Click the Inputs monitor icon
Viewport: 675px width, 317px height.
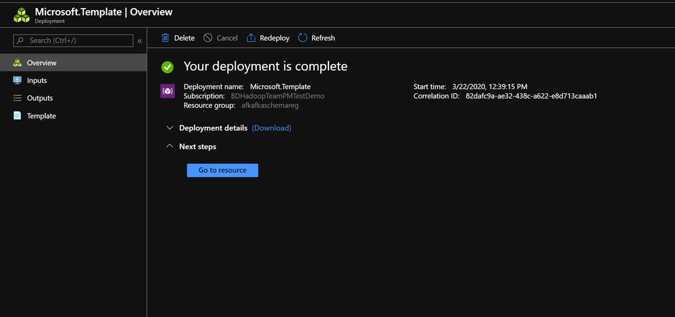tap(17, 80)
